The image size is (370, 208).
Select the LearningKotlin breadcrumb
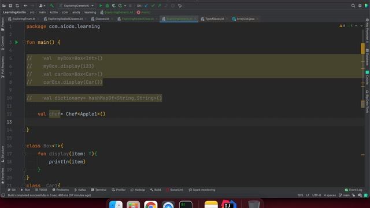(x=14, y=12)
